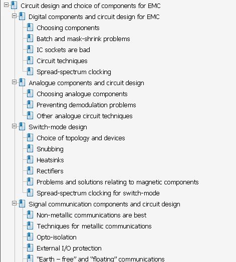The image size is (236, 262).
Task: Collapse the Switch-mode design branch
Action: pos(14,126)
